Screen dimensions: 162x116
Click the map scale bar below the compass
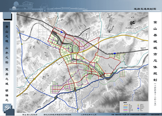point(131,28)
